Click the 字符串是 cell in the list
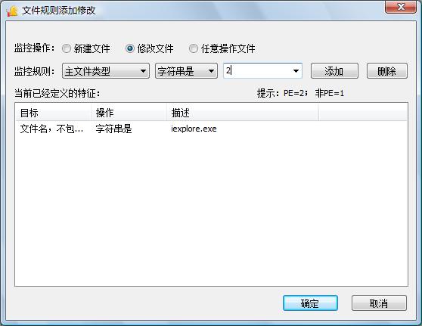Viewport: 422px width, 326px height. [x=114, y=129]
